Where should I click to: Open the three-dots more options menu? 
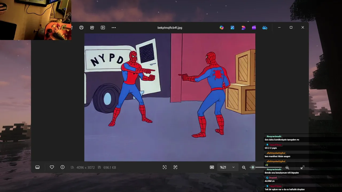click(x=114, y=27)
